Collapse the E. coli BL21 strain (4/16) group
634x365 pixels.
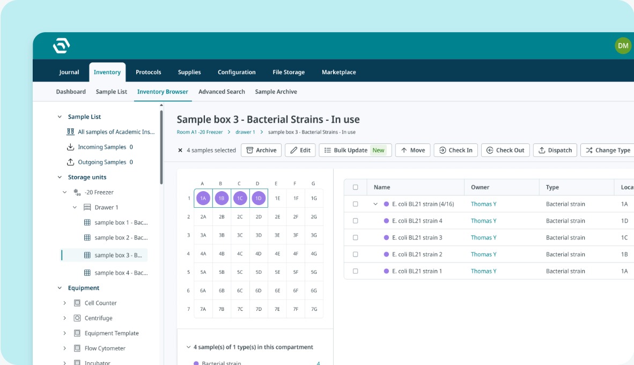[375, 204]
